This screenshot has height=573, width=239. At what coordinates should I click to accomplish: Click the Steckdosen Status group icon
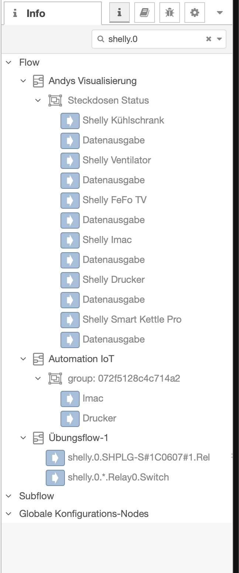(x=55, y=101)
